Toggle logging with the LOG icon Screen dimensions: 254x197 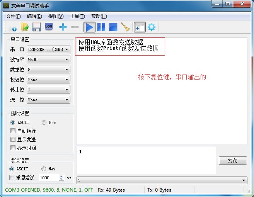click(x=49, y=27)
